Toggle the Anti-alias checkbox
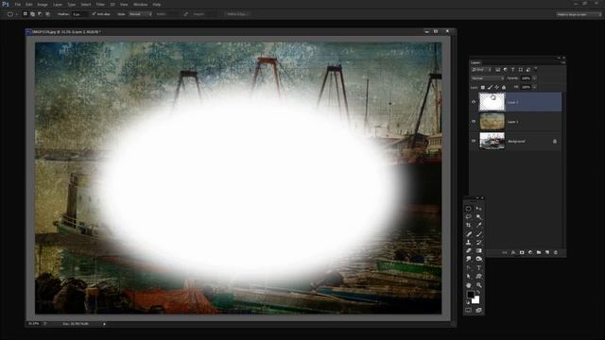605x340 pixels. [x=94, y=14]
